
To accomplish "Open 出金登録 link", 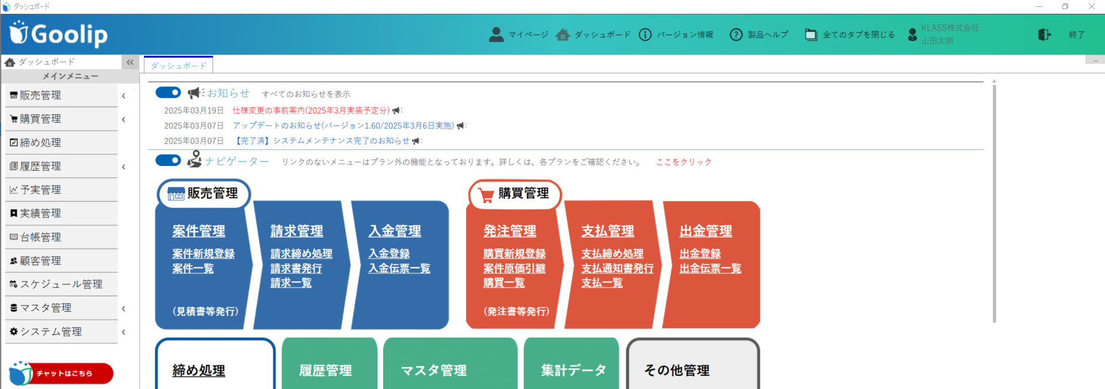I will tap(700, 254).
